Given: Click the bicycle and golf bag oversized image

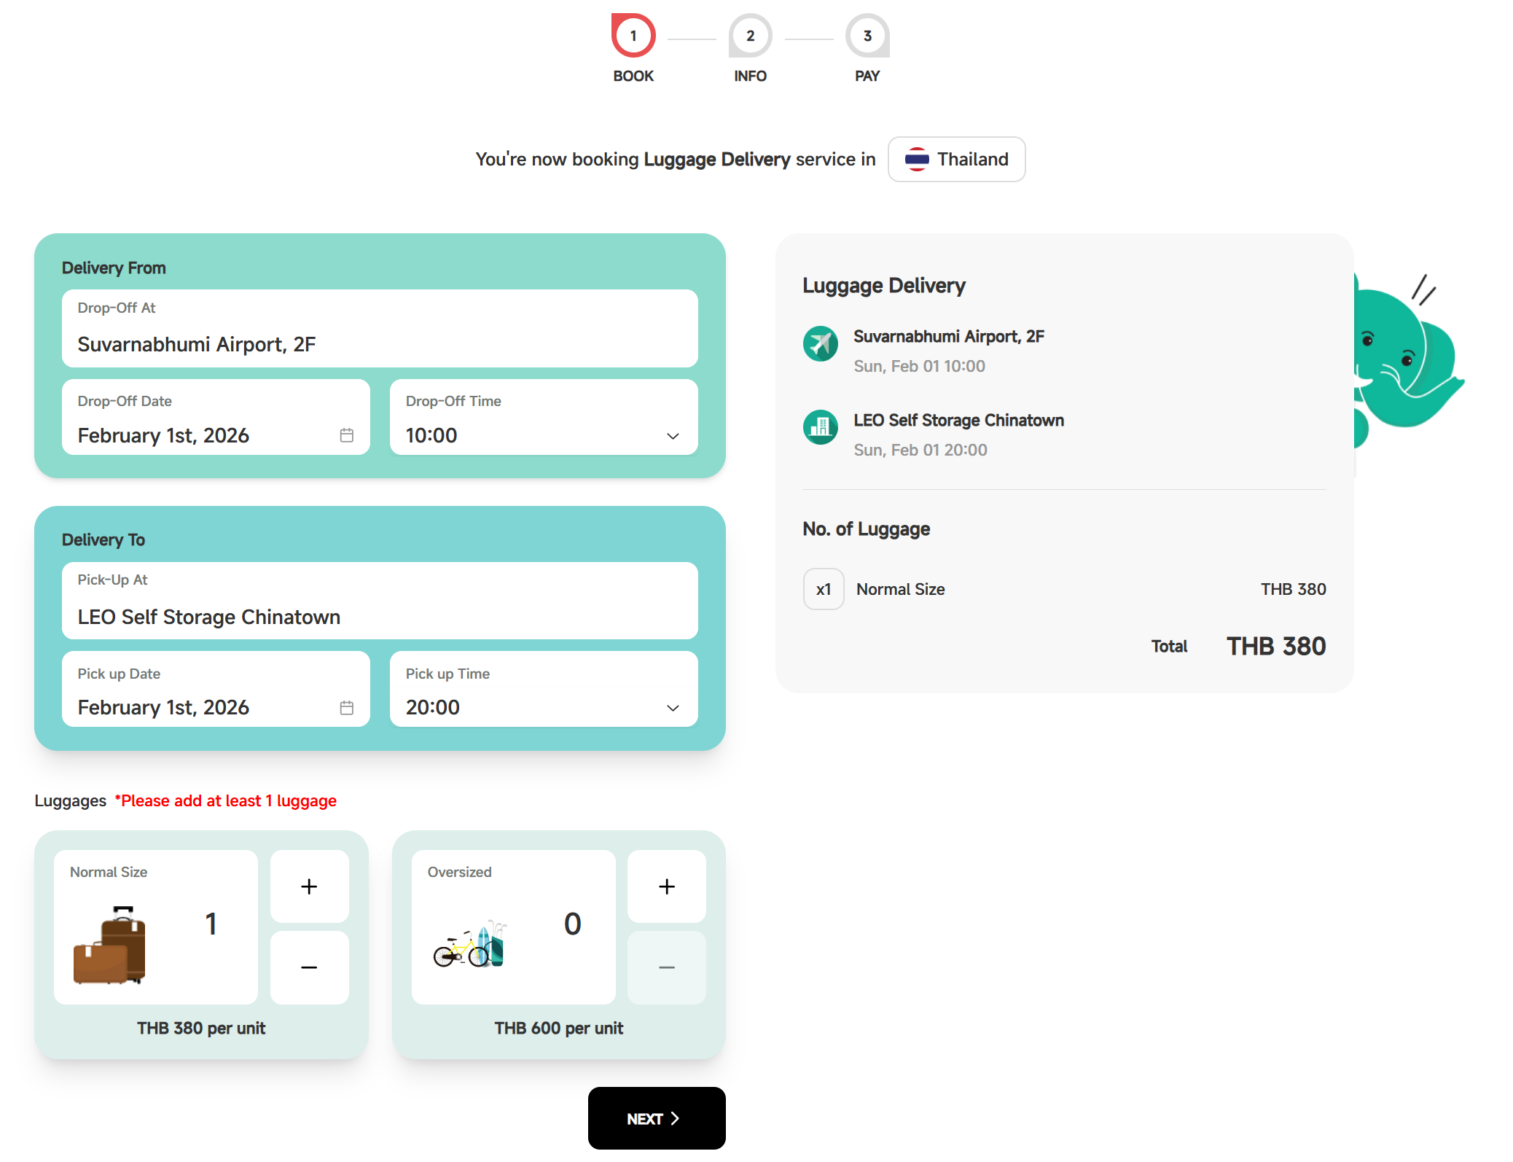Looking at the screenshot, I should [469, 945].
